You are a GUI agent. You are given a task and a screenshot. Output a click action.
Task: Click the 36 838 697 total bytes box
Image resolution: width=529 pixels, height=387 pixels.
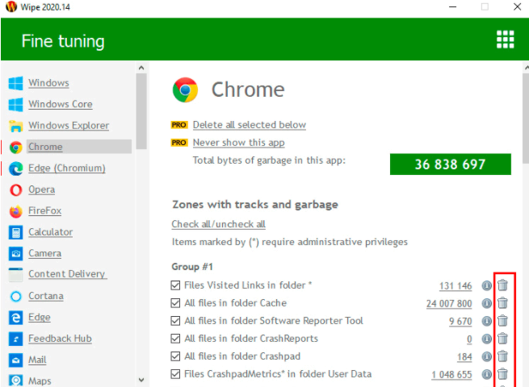click(x=451, y=164)
